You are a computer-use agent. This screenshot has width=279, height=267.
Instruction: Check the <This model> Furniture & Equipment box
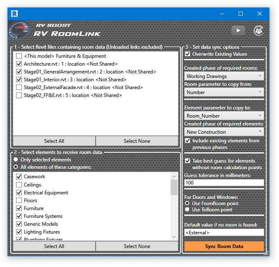click(x=19, y=56)
